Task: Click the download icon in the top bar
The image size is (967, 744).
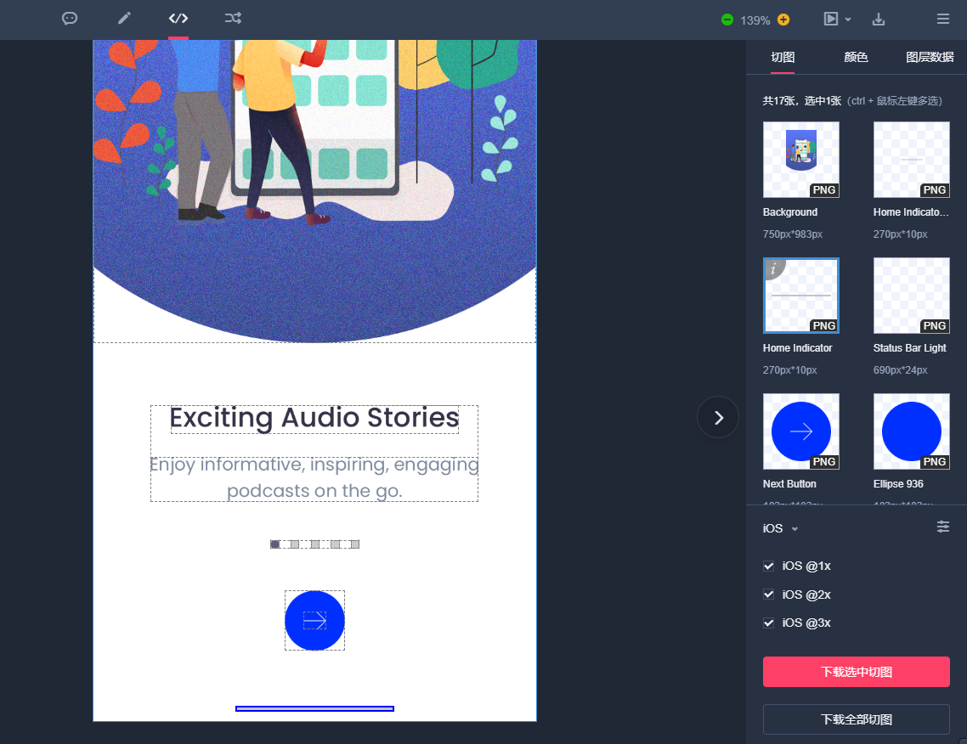Action: pyautogui.click(x=879, y=20)
